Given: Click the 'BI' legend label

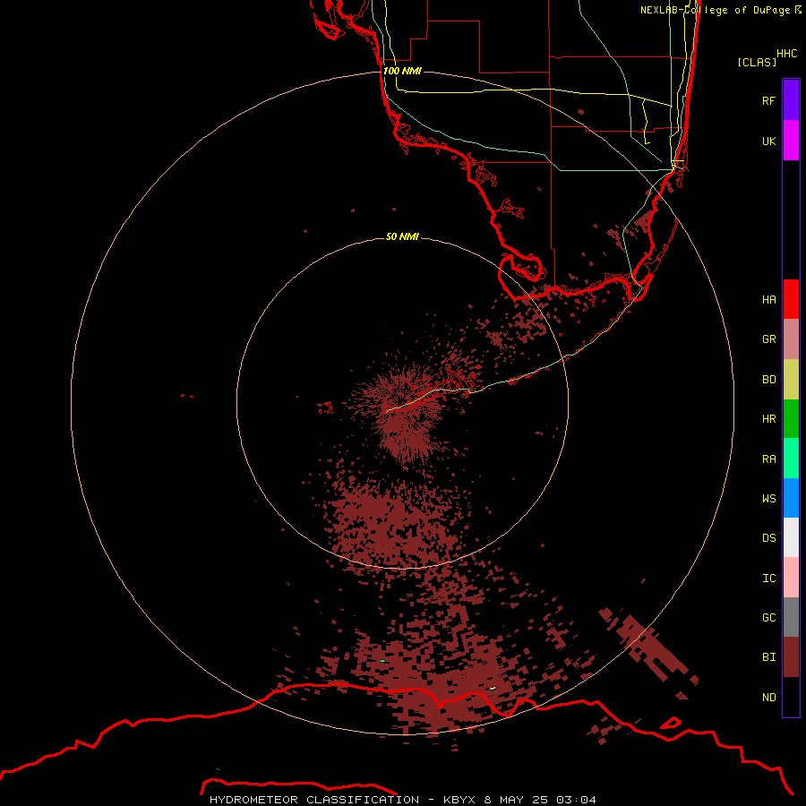Looking at the screenshot, I should (768, 657).
